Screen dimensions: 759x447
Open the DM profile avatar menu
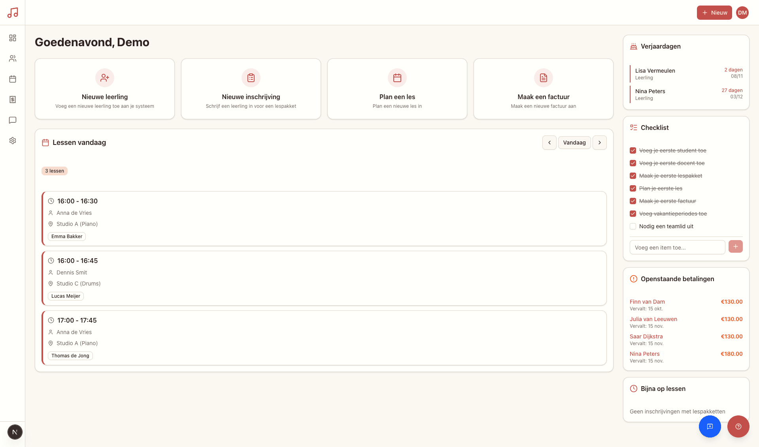coord(742,12)
